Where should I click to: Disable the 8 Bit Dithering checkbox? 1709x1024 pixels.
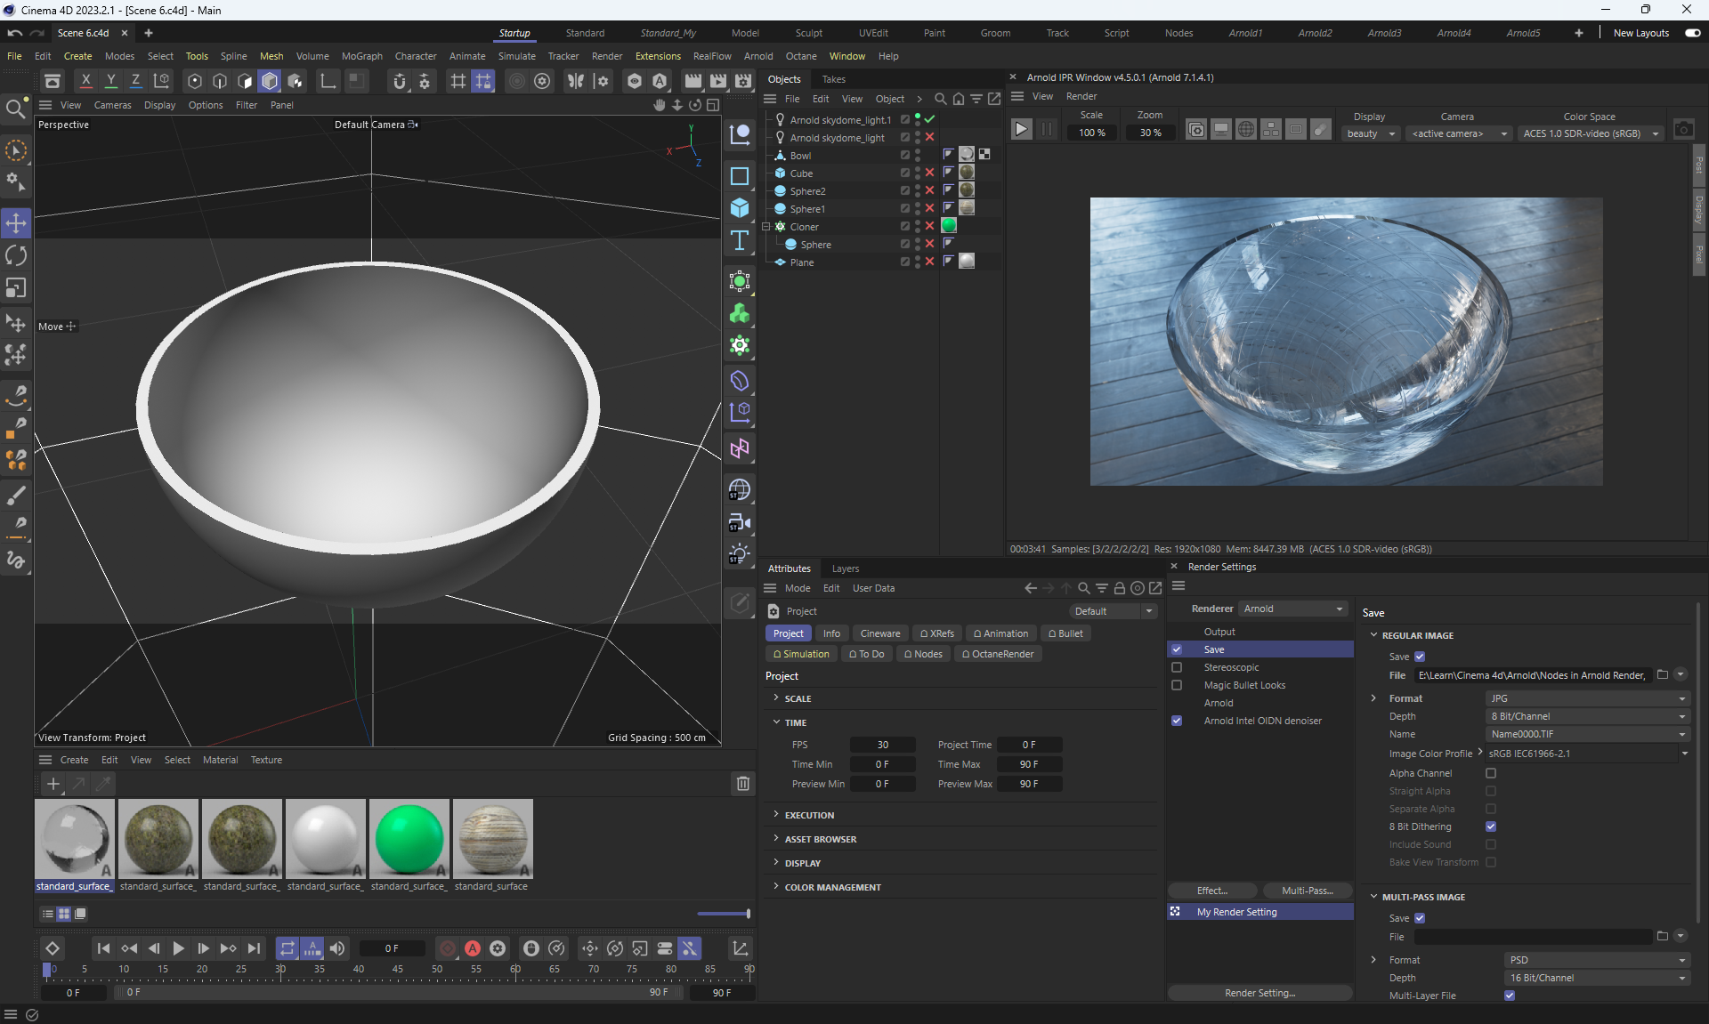[x=1491, y=826]
